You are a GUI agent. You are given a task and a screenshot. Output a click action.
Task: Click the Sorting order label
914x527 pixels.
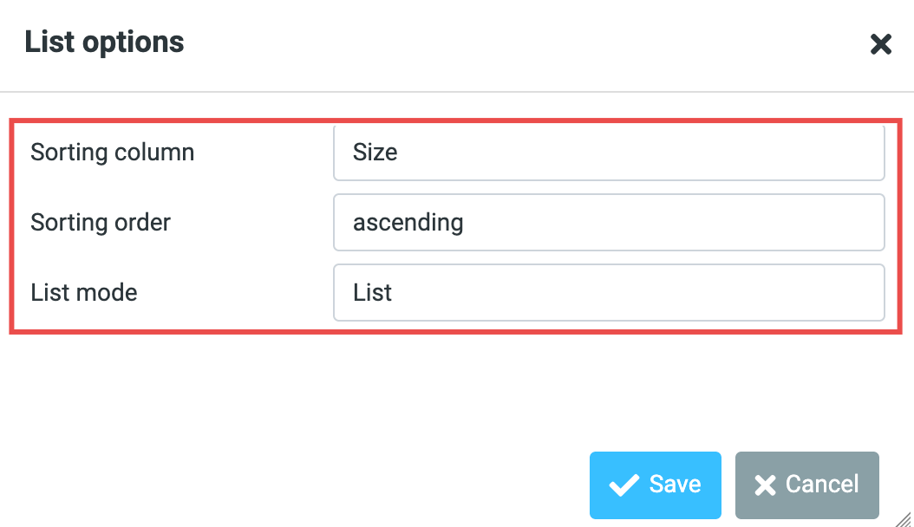[x=101, y=223]
